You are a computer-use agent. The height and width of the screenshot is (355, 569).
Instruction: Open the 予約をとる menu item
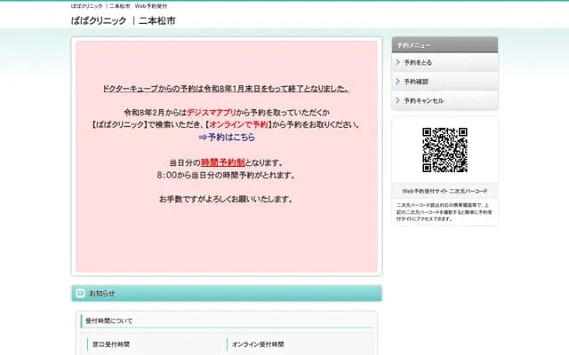click(x=418, y=63)
